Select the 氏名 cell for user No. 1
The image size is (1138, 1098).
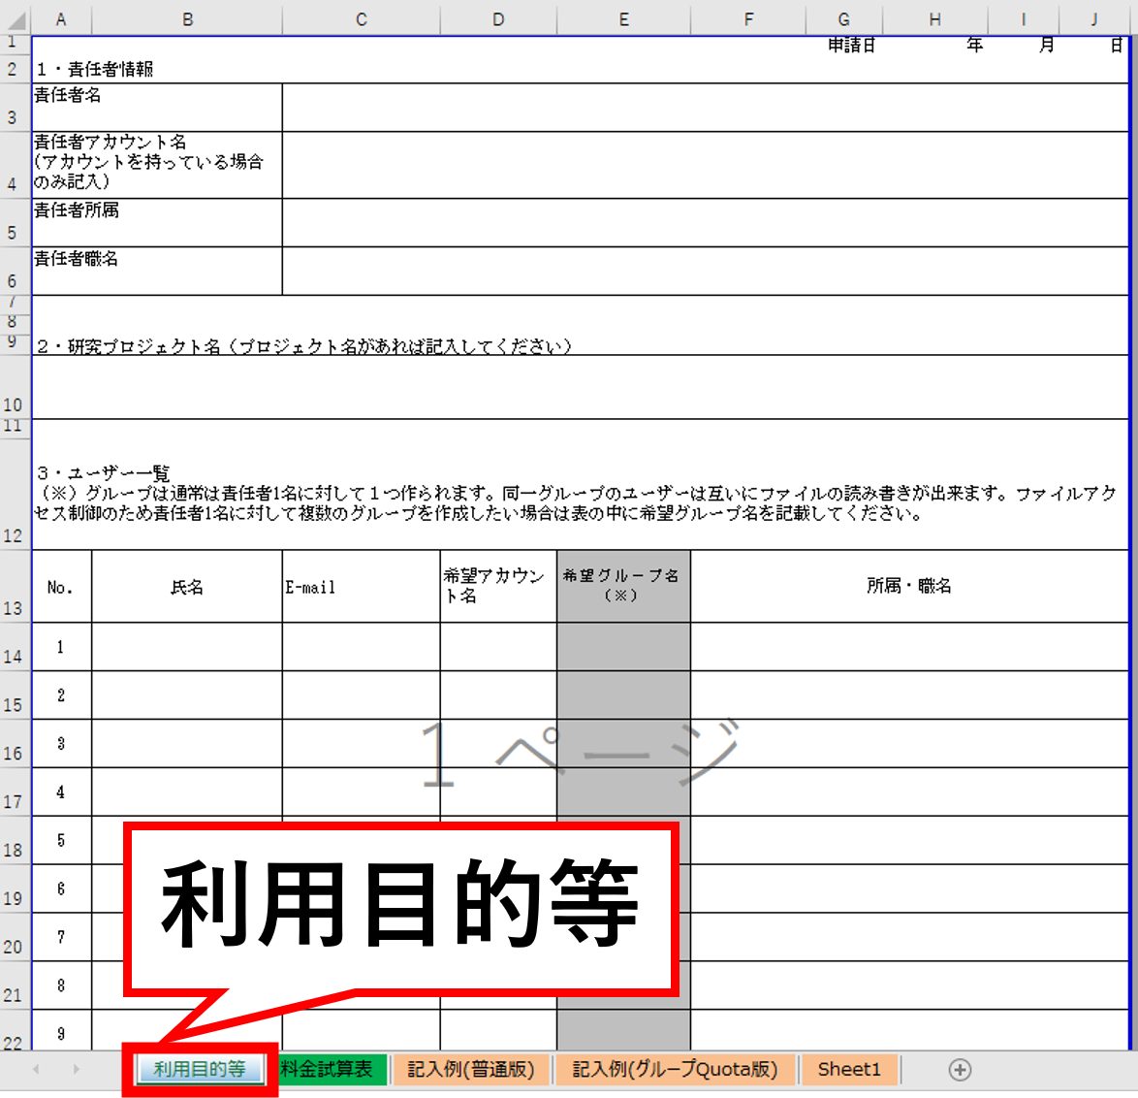(x=187, y=647)
